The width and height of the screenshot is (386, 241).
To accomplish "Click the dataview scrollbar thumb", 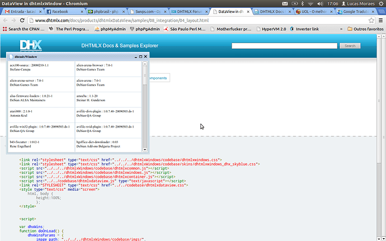I will (145, 75).
